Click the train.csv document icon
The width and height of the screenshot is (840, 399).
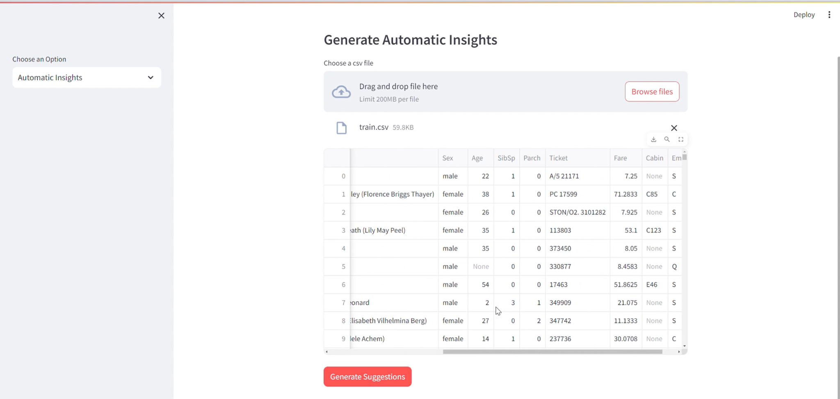[341, 128]
